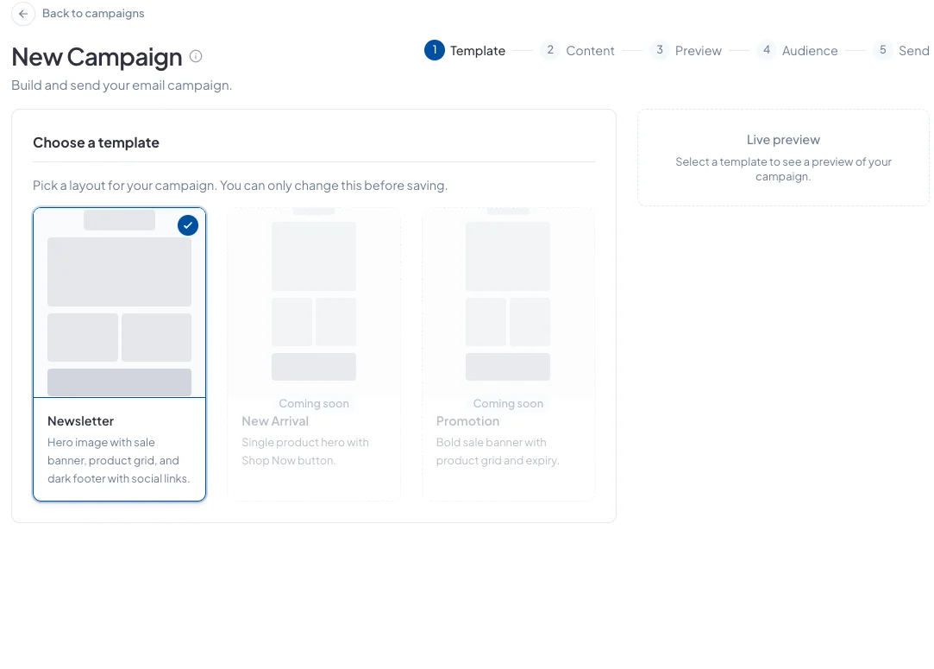The width and height of the screenshot is (934, 669).
Task: Click Build and send your email campaign subtitle
Action: pyautogui.click(x=122, y=85)
